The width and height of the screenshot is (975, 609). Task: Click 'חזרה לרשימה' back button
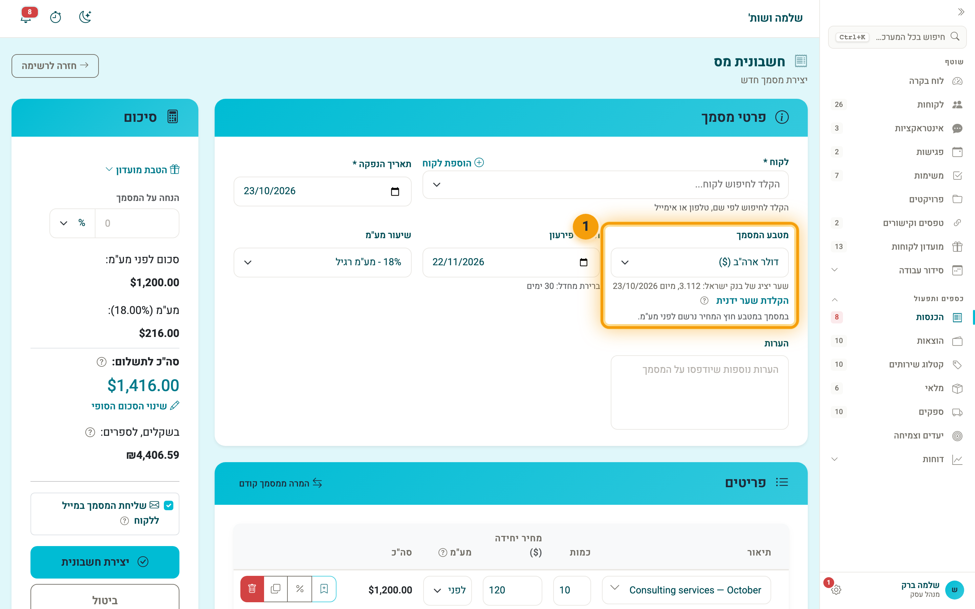coord(55,66)
